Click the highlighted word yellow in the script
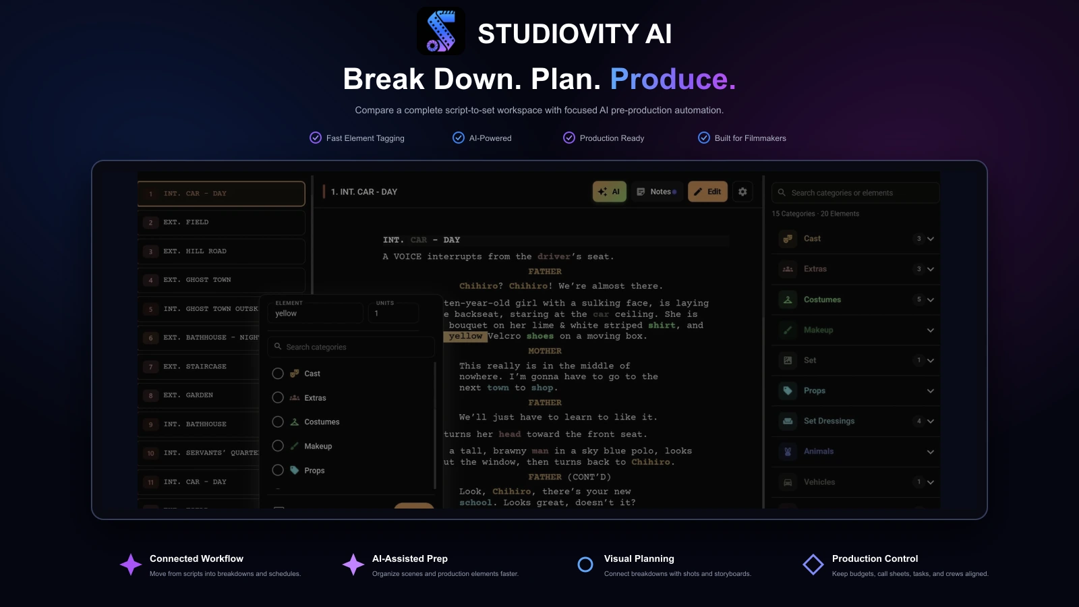 [465, 336]
